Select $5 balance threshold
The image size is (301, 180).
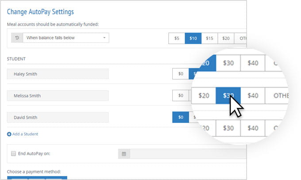pyautogui.click(x=177, y=38)
